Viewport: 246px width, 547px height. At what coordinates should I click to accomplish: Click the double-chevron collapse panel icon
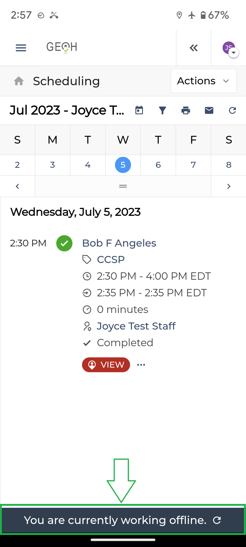[194, 48]
